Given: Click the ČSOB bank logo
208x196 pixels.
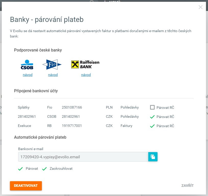Looking at the screenshot, I should (27, 65).
